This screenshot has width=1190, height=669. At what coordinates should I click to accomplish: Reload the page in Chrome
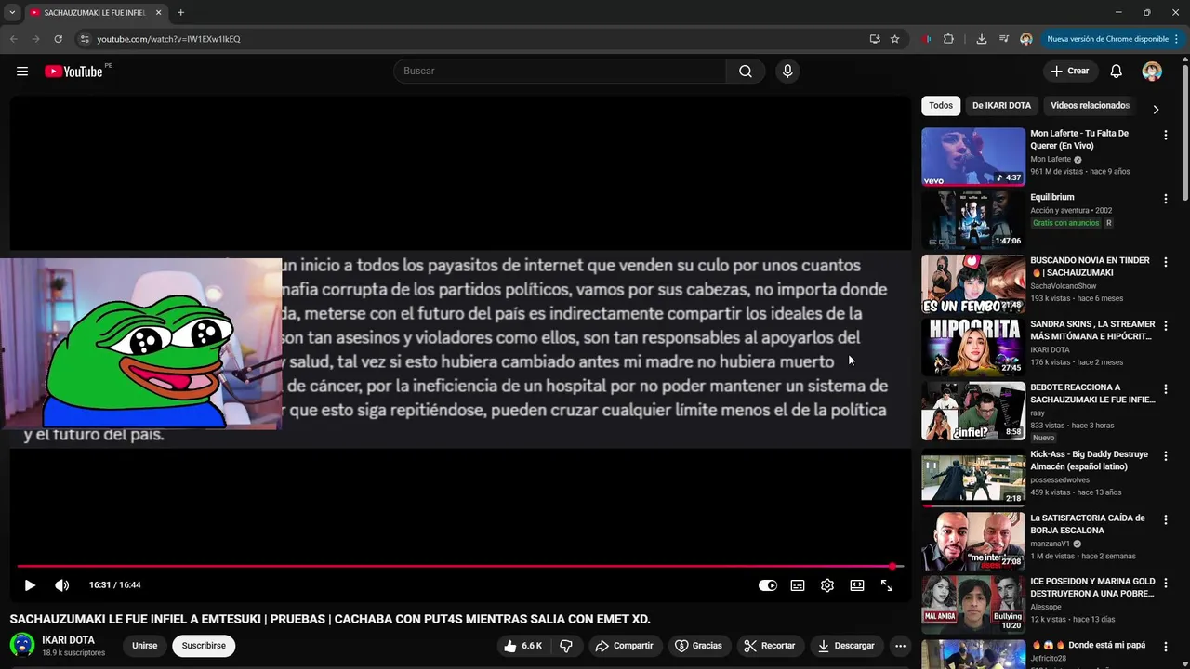tap(58, 39)
